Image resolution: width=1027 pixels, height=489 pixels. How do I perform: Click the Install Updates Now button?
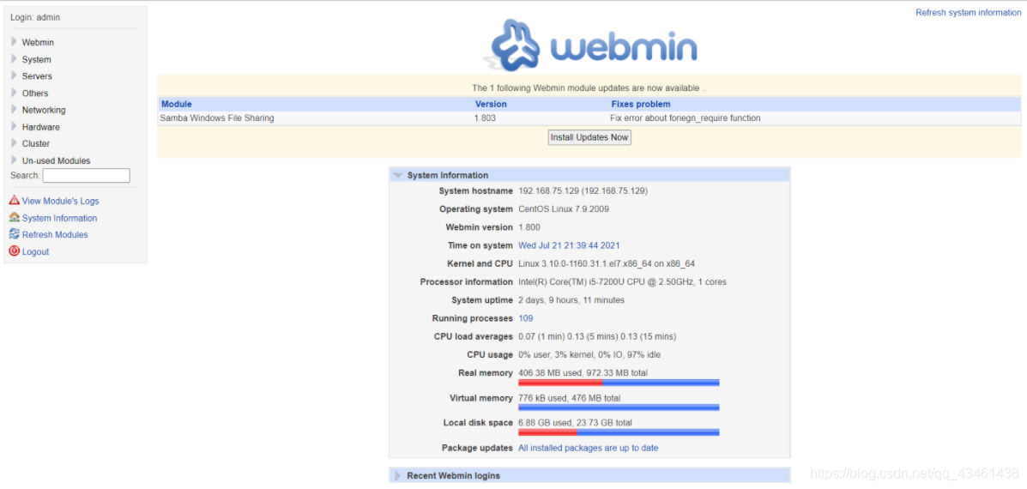click(x=589, y=137)
